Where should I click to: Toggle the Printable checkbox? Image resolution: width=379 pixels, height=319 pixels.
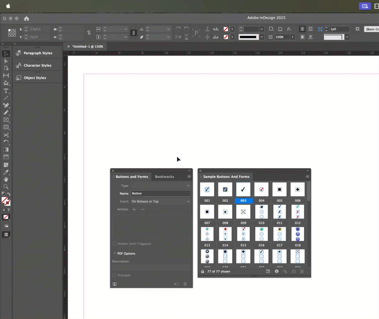(114, 275)
